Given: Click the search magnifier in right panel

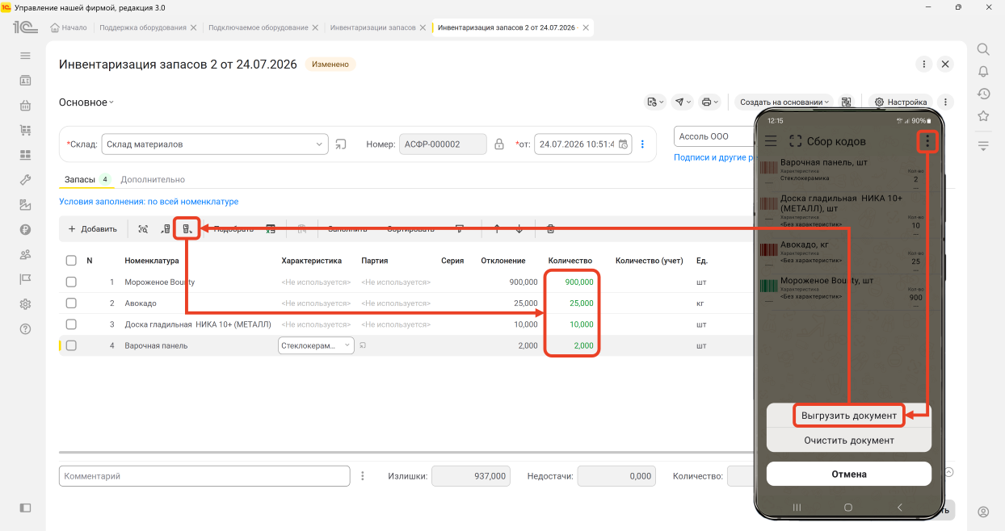Looking at the screenshot, I should point(983,49).
